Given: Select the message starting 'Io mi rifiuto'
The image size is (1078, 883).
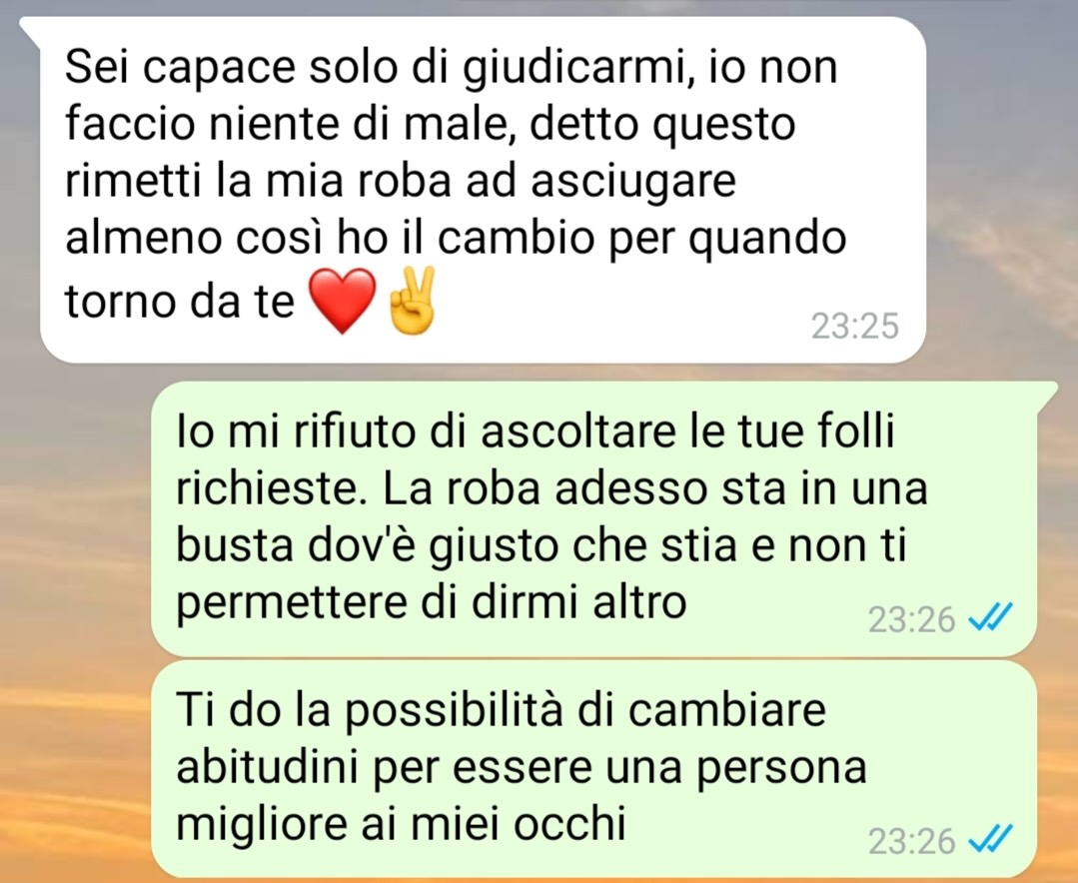Looking at the screenshot, I should [594, 518].
